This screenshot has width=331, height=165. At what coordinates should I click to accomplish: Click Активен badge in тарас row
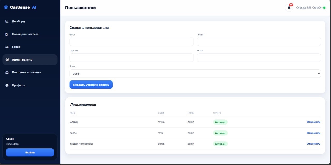(x=220, y=133)
